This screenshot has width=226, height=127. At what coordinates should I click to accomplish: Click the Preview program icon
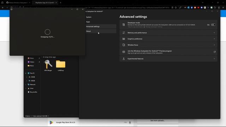point(124,52)
